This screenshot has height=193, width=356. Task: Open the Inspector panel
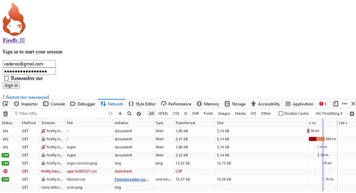[26, 104]
